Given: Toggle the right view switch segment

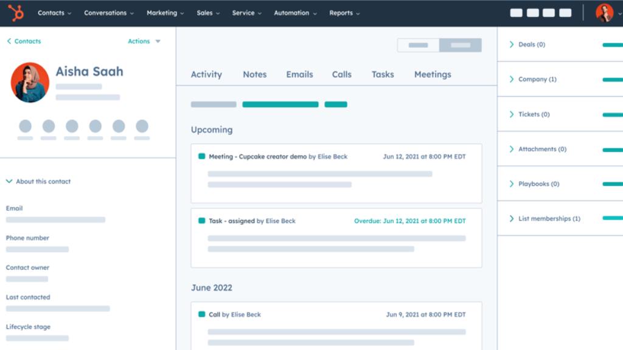Looking at the screenshot, I should click(x=461, y=45).
